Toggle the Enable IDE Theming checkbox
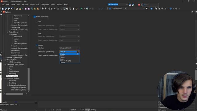The image size is (197, 111). click(35, 17)
